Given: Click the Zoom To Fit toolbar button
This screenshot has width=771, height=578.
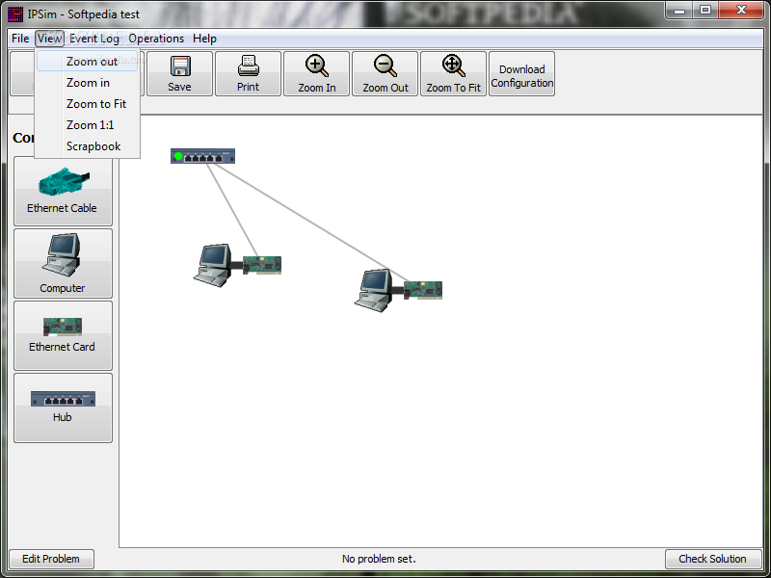Looking at the screenshot, I should [453, 74].
